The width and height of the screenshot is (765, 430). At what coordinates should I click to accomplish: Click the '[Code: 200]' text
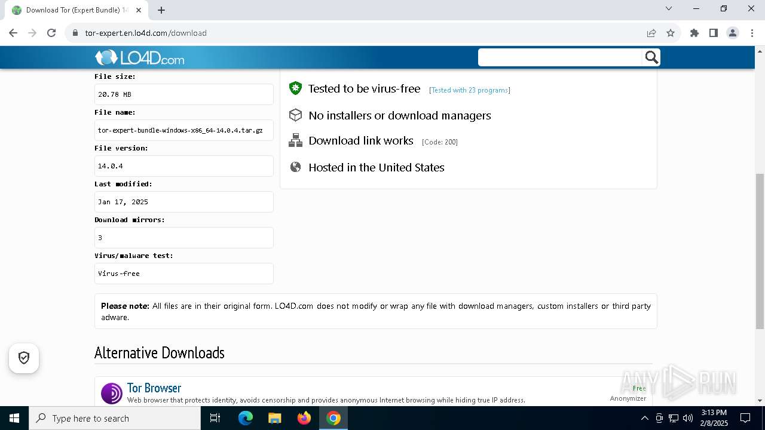(x=440, y=142)
